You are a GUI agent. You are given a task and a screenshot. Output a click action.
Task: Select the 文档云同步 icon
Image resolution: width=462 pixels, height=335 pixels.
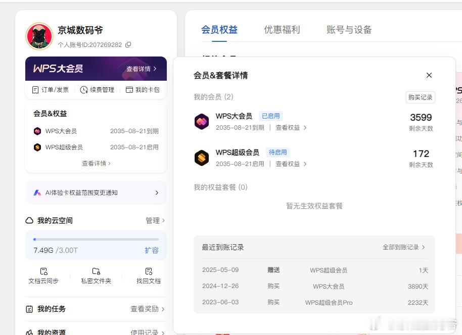point(43,271)
